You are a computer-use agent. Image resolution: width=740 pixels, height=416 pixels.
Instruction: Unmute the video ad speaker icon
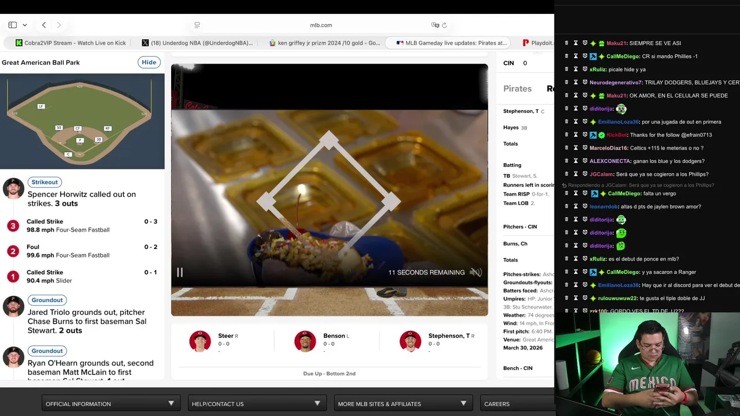click(475, 272)
